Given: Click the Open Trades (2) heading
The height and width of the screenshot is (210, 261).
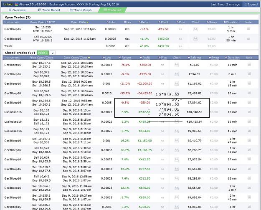Looking at the screenshot, I should pyautogui.click(x=18, y=17).
